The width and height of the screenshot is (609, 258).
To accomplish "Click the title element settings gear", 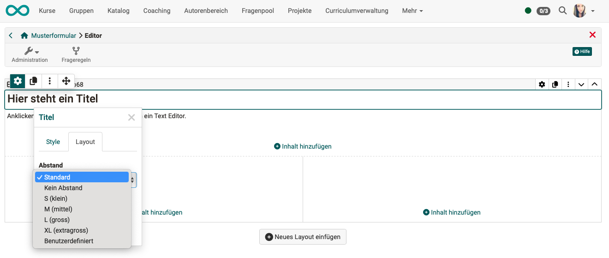I will coord(18,81).
